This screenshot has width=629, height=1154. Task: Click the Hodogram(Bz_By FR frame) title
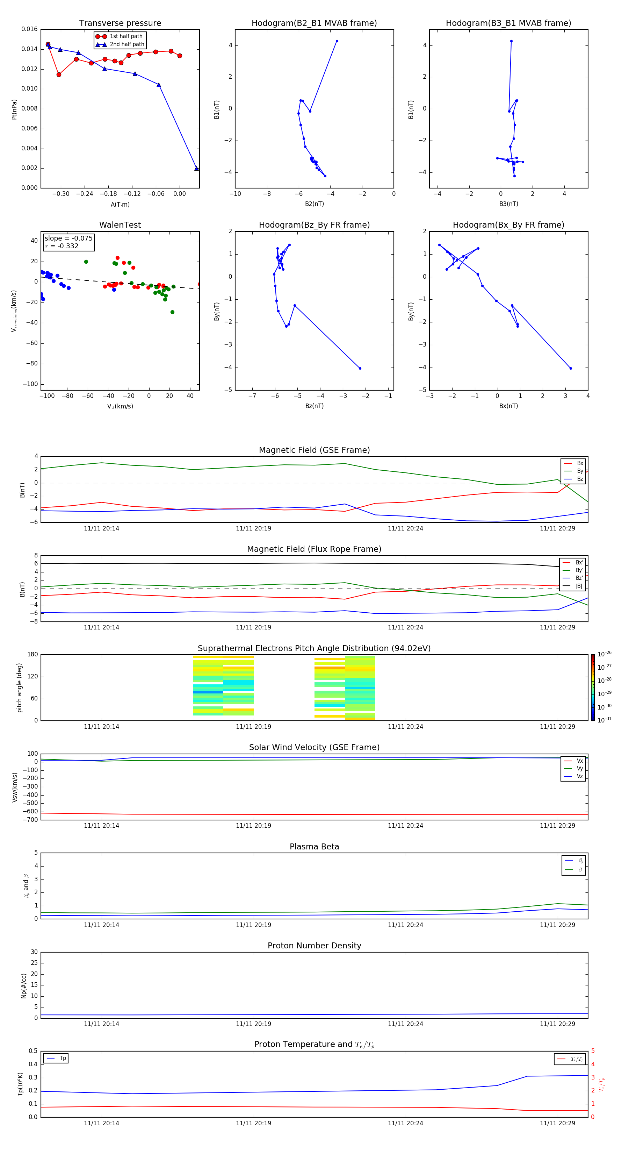314,225
